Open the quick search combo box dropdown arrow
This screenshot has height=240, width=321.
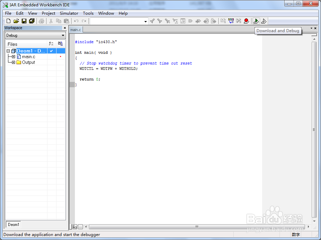145,21
